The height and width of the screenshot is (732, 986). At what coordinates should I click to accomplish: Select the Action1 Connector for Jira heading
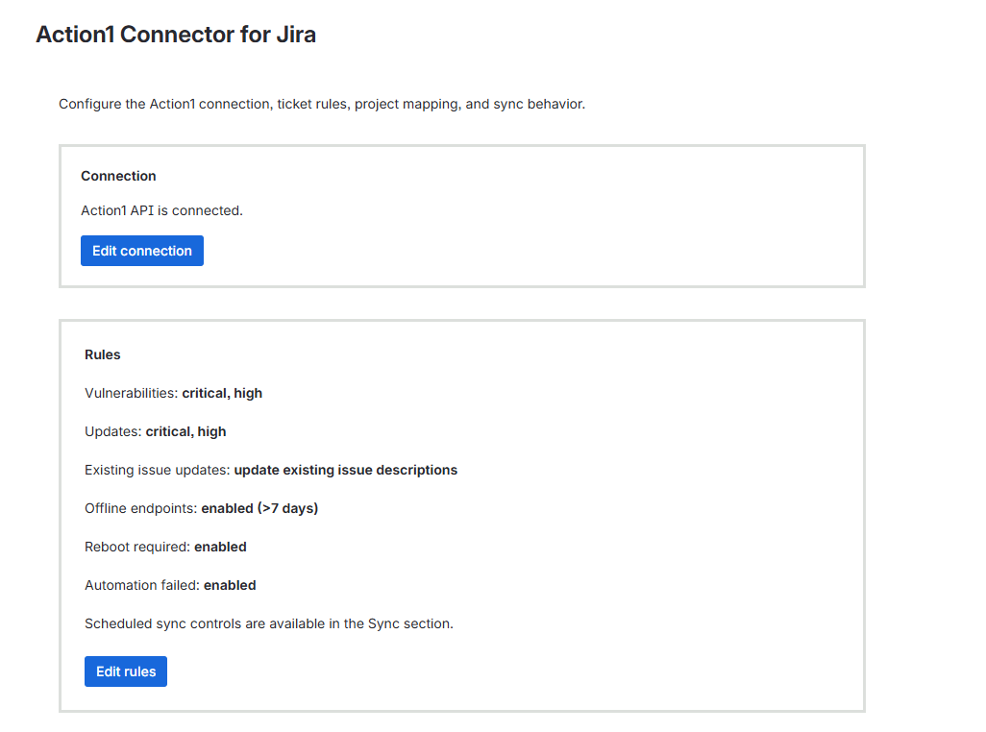176,34
